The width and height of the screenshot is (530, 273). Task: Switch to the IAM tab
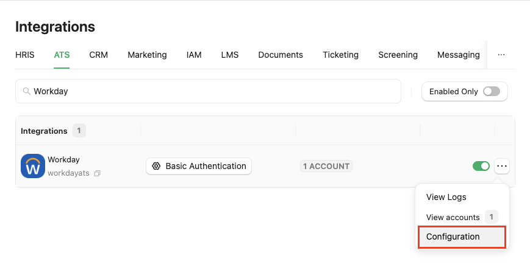(194, 55)
